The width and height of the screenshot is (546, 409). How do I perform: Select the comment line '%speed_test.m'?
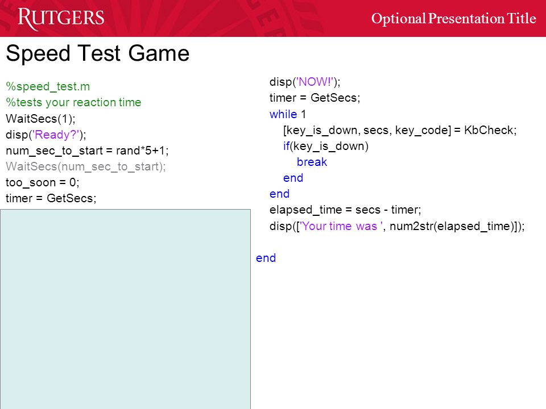point(48,86)
